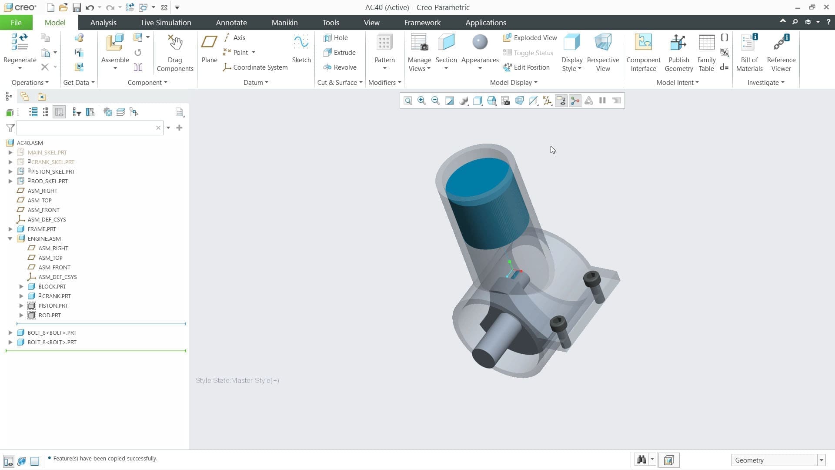This screenshot has height=470, width=835.
Task: Click the Edit Position button
Action: pyautogui.click(x=526, y=67)
